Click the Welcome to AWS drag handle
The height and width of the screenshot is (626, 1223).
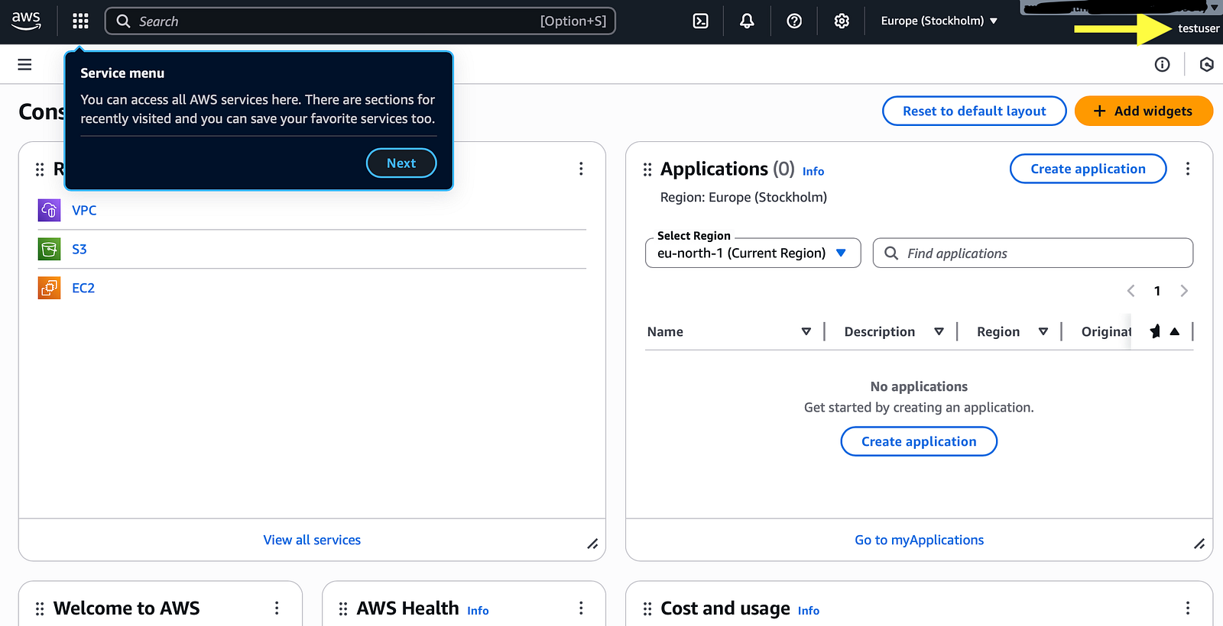coord(40,608)
